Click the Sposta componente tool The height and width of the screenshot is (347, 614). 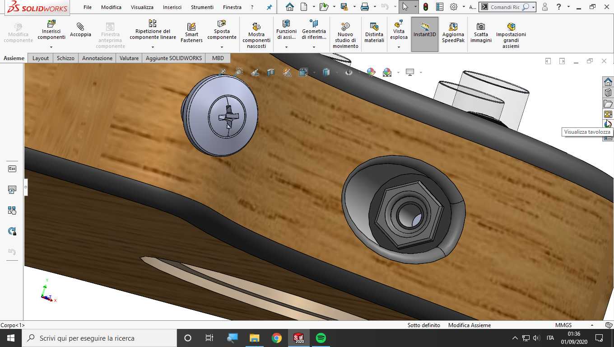click(222, 30)
